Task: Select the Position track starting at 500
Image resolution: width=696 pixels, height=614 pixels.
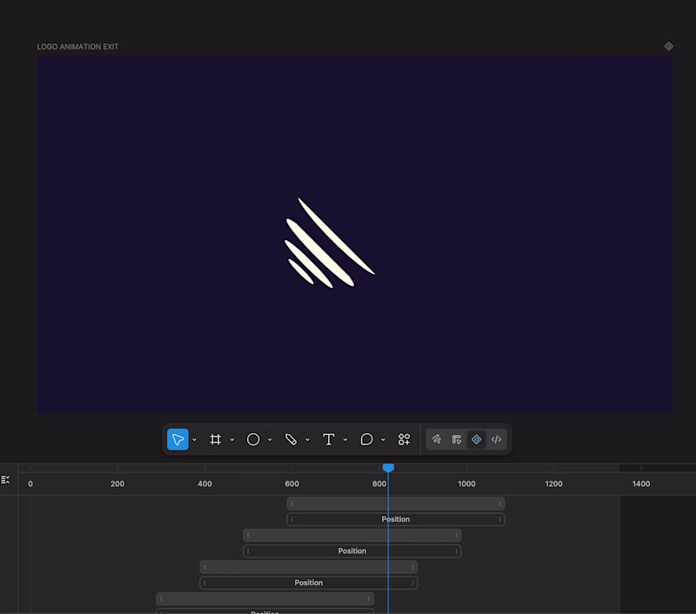Action: pyautogui.click(x=352, y=551)
